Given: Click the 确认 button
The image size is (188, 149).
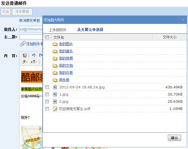Looking at the screenshot, I should point(174,138).
